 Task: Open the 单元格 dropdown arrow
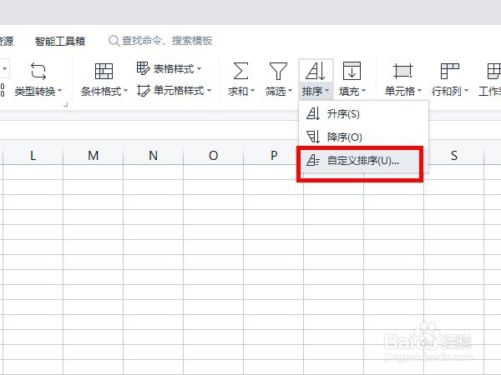point(419,91)
